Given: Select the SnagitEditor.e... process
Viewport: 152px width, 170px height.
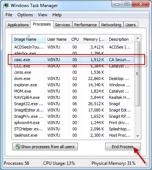Looking at the screenshot, I should coord(73,110).
